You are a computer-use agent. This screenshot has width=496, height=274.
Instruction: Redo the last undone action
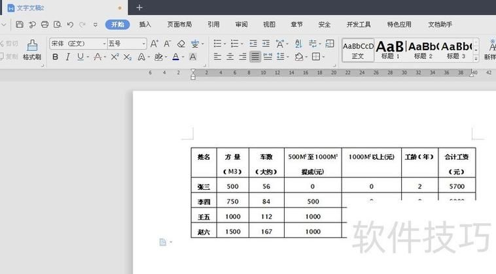82,25
